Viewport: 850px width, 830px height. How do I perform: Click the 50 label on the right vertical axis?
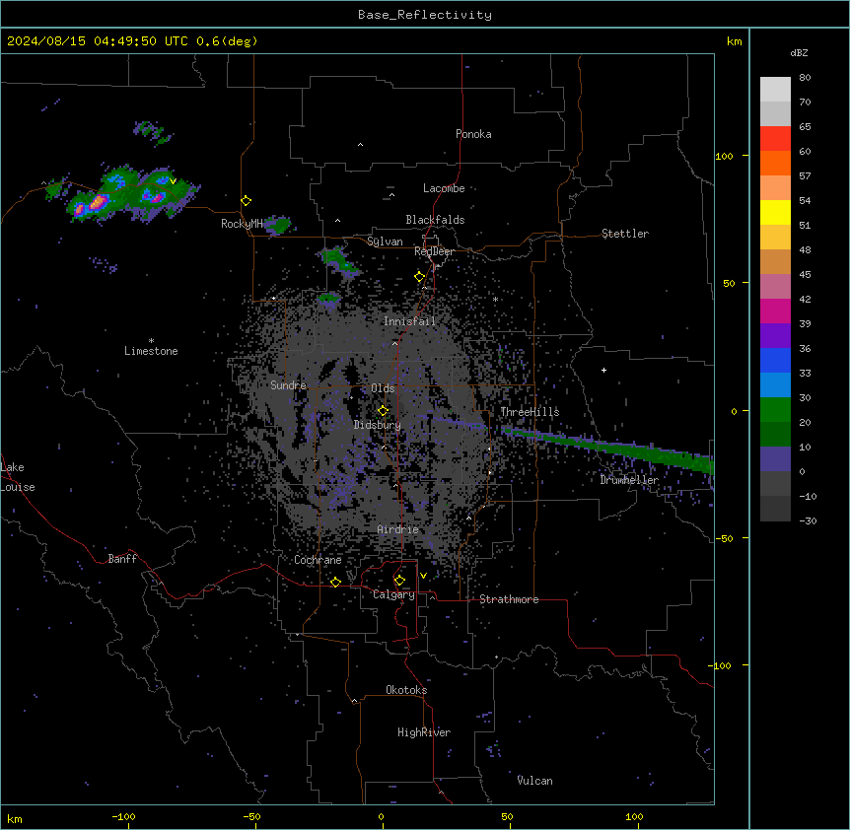[729, 283]
